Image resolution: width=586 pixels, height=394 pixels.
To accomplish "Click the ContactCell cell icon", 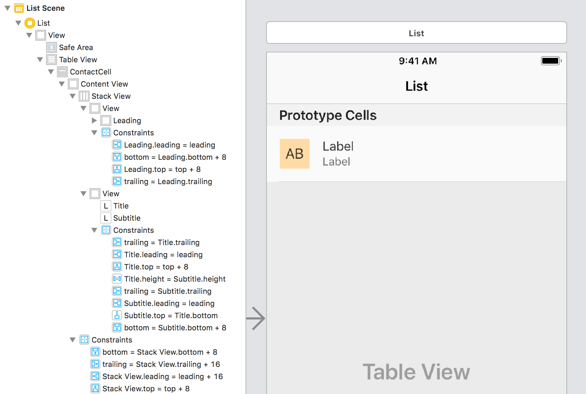I will coord(62,72).
